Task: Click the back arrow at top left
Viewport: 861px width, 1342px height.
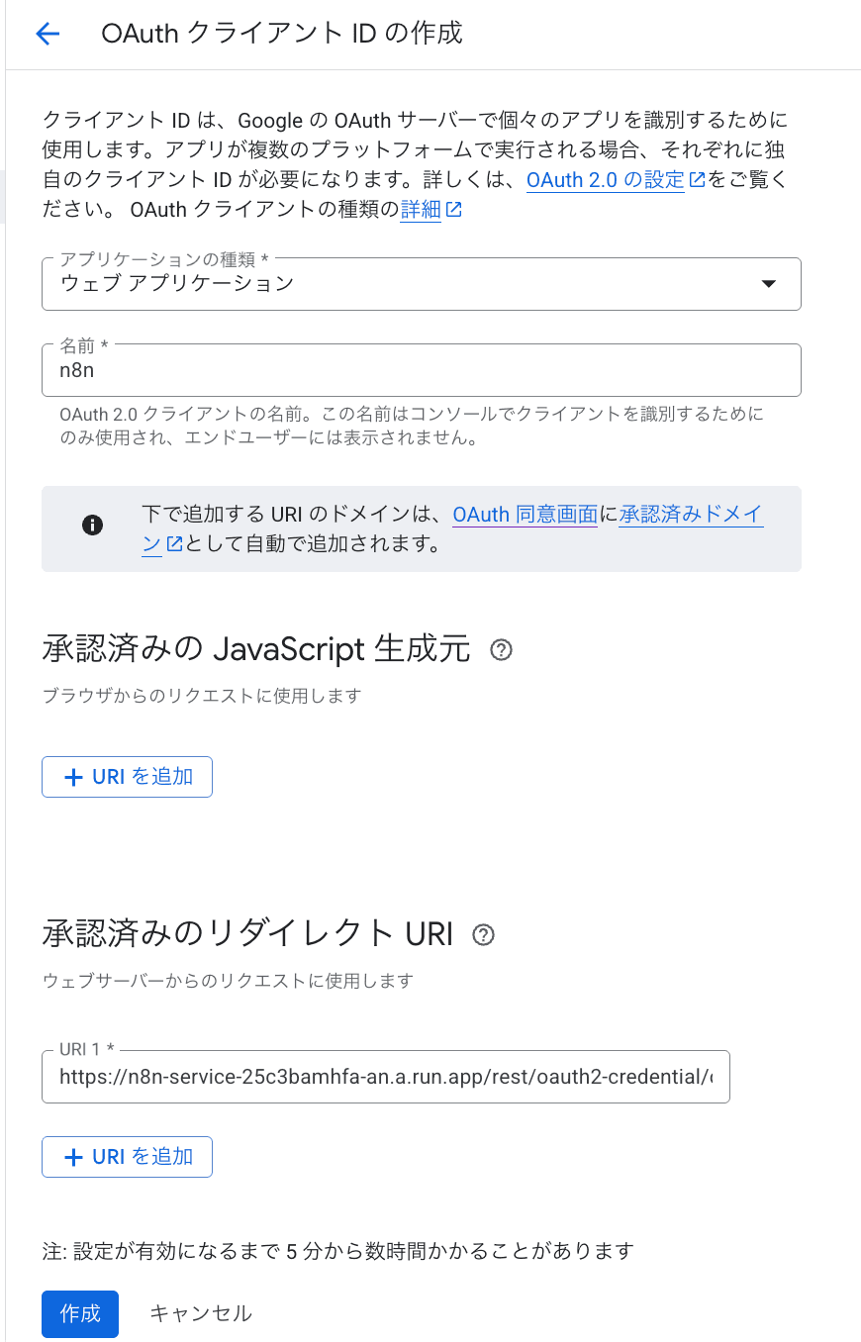Action: [x=48, y=34]
